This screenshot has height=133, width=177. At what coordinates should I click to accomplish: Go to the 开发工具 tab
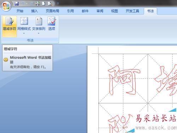(x=132, y=11)
